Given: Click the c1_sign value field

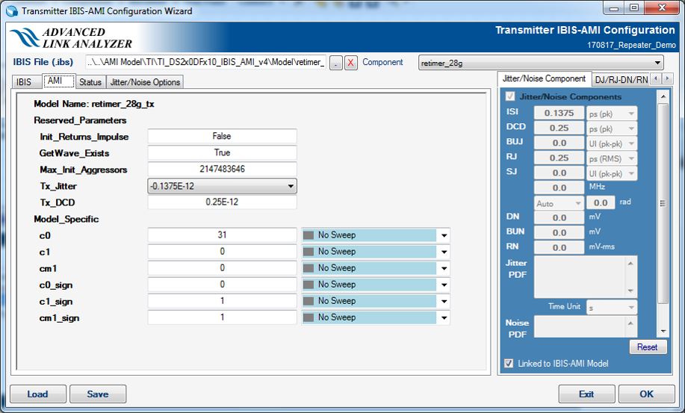Looking at the screenshot, I should tap(223, 301).
